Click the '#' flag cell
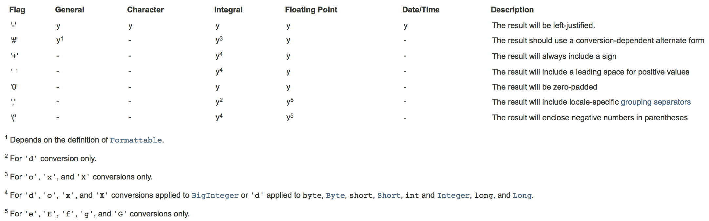Image resolution: width=709 pixels, height=221 pixels. [x=14, y=41]
